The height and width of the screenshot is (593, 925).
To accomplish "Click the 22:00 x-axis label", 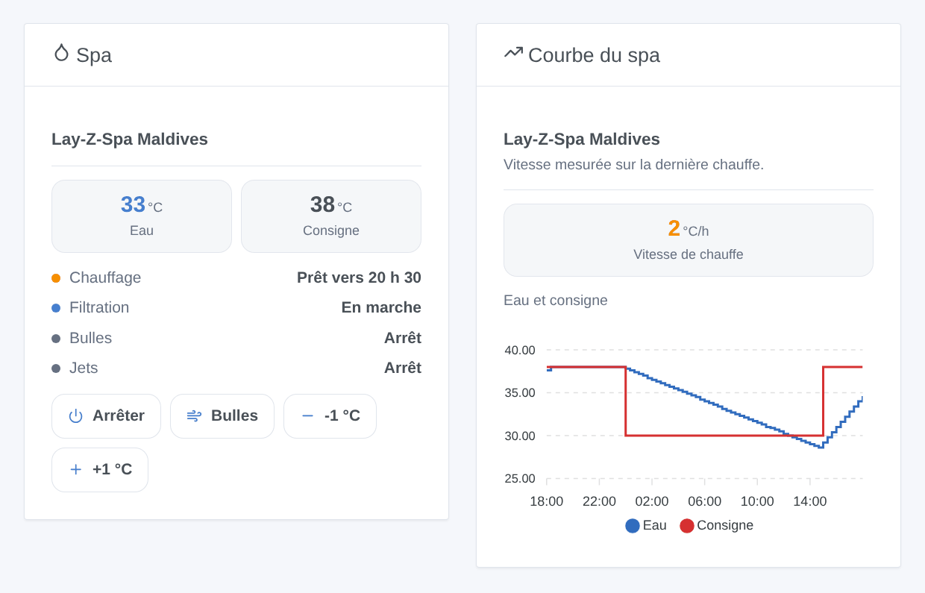I will coord(599,501).
